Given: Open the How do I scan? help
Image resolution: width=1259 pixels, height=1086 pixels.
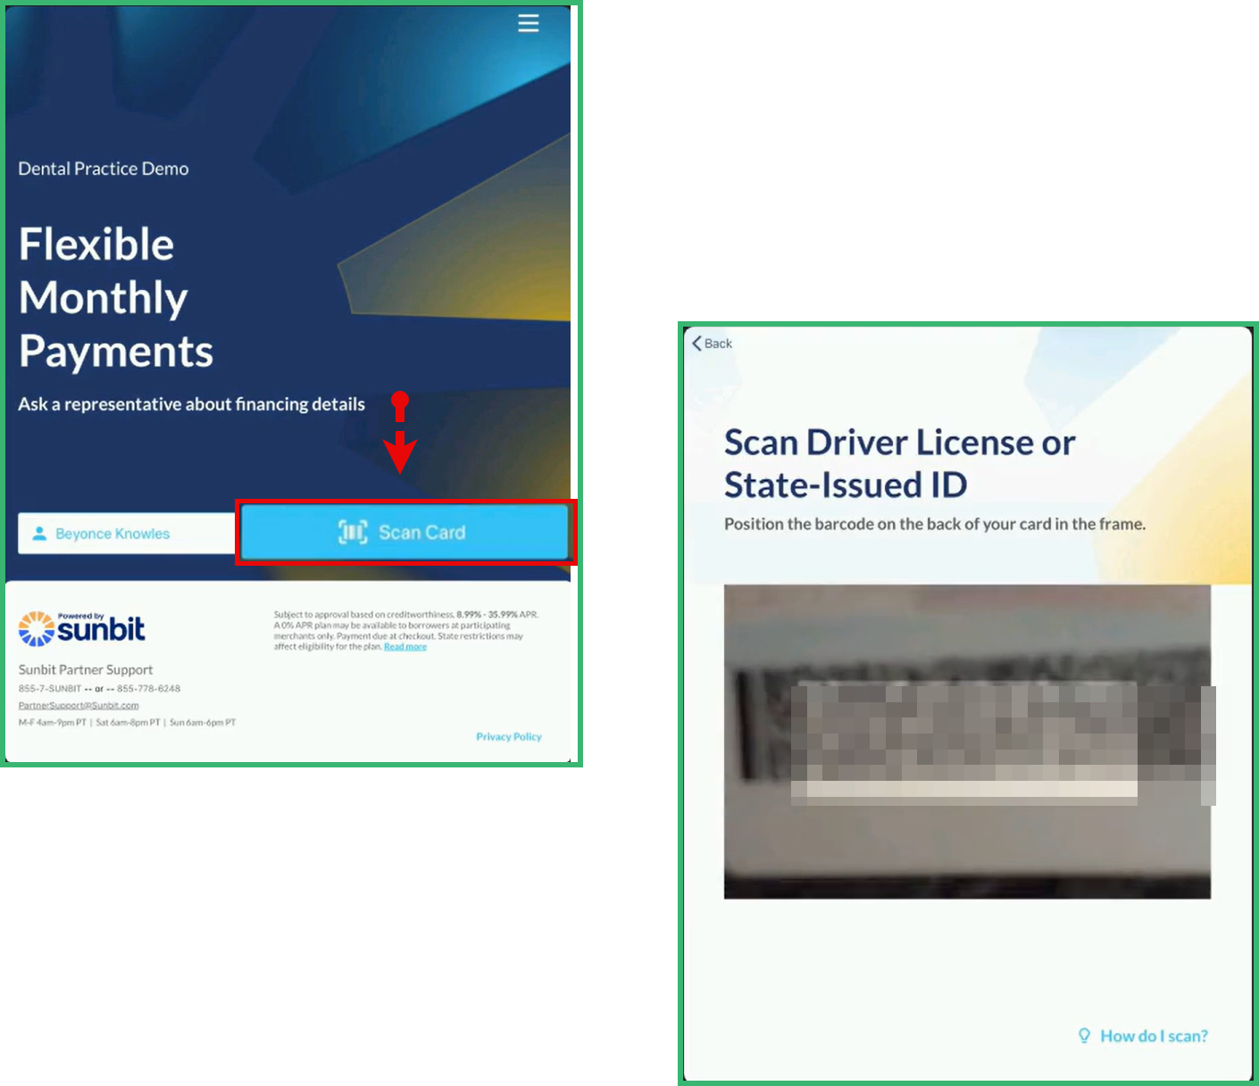Looking at the screenshot, I should click(1153, 1035).
